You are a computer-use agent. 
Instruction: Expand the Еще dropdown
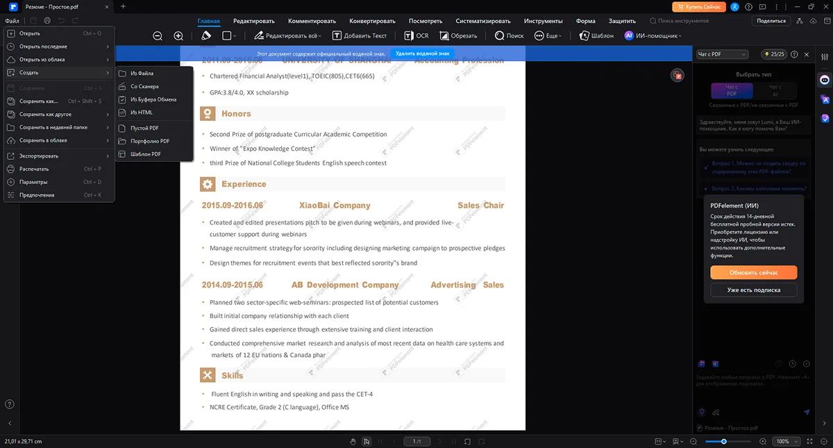[559, 35]
